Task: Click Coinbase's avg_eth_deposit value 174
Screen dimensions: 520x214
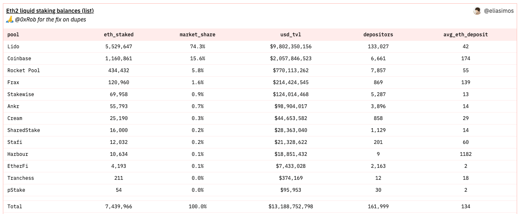Action: coord(466,59)
